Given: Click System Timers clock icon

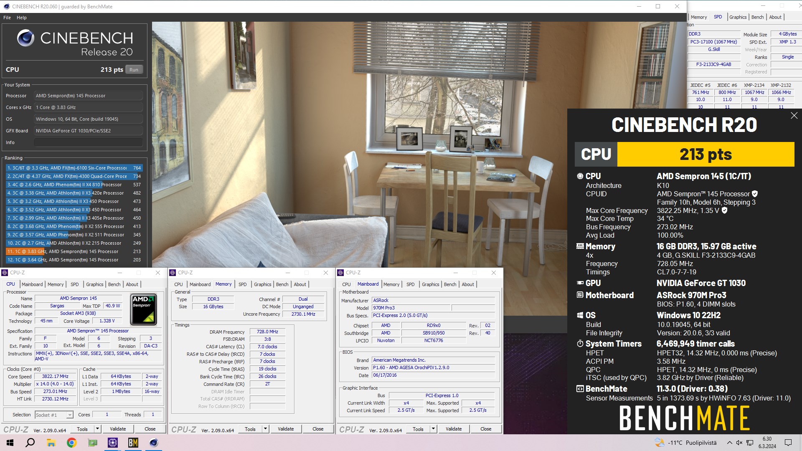Looking at the screenshot, I should [x=580, y=344].
